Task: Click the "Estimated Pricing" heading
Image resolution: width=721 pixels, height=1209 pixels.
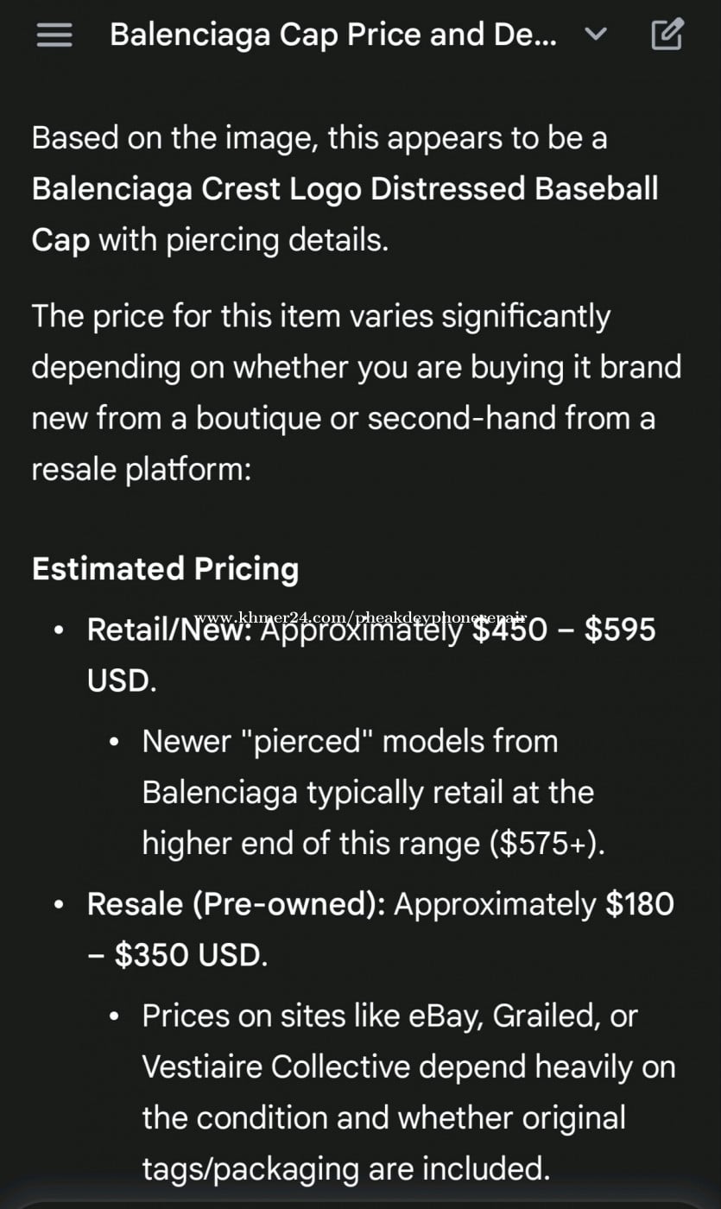Action: [x=165, y=568]
